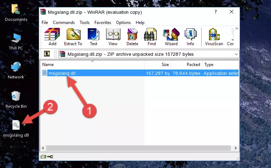Select the This PC desktop icon

(x=16, y=42)
